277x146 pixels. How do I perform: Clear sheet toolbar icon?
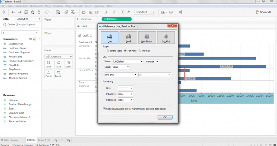[72, 12]
